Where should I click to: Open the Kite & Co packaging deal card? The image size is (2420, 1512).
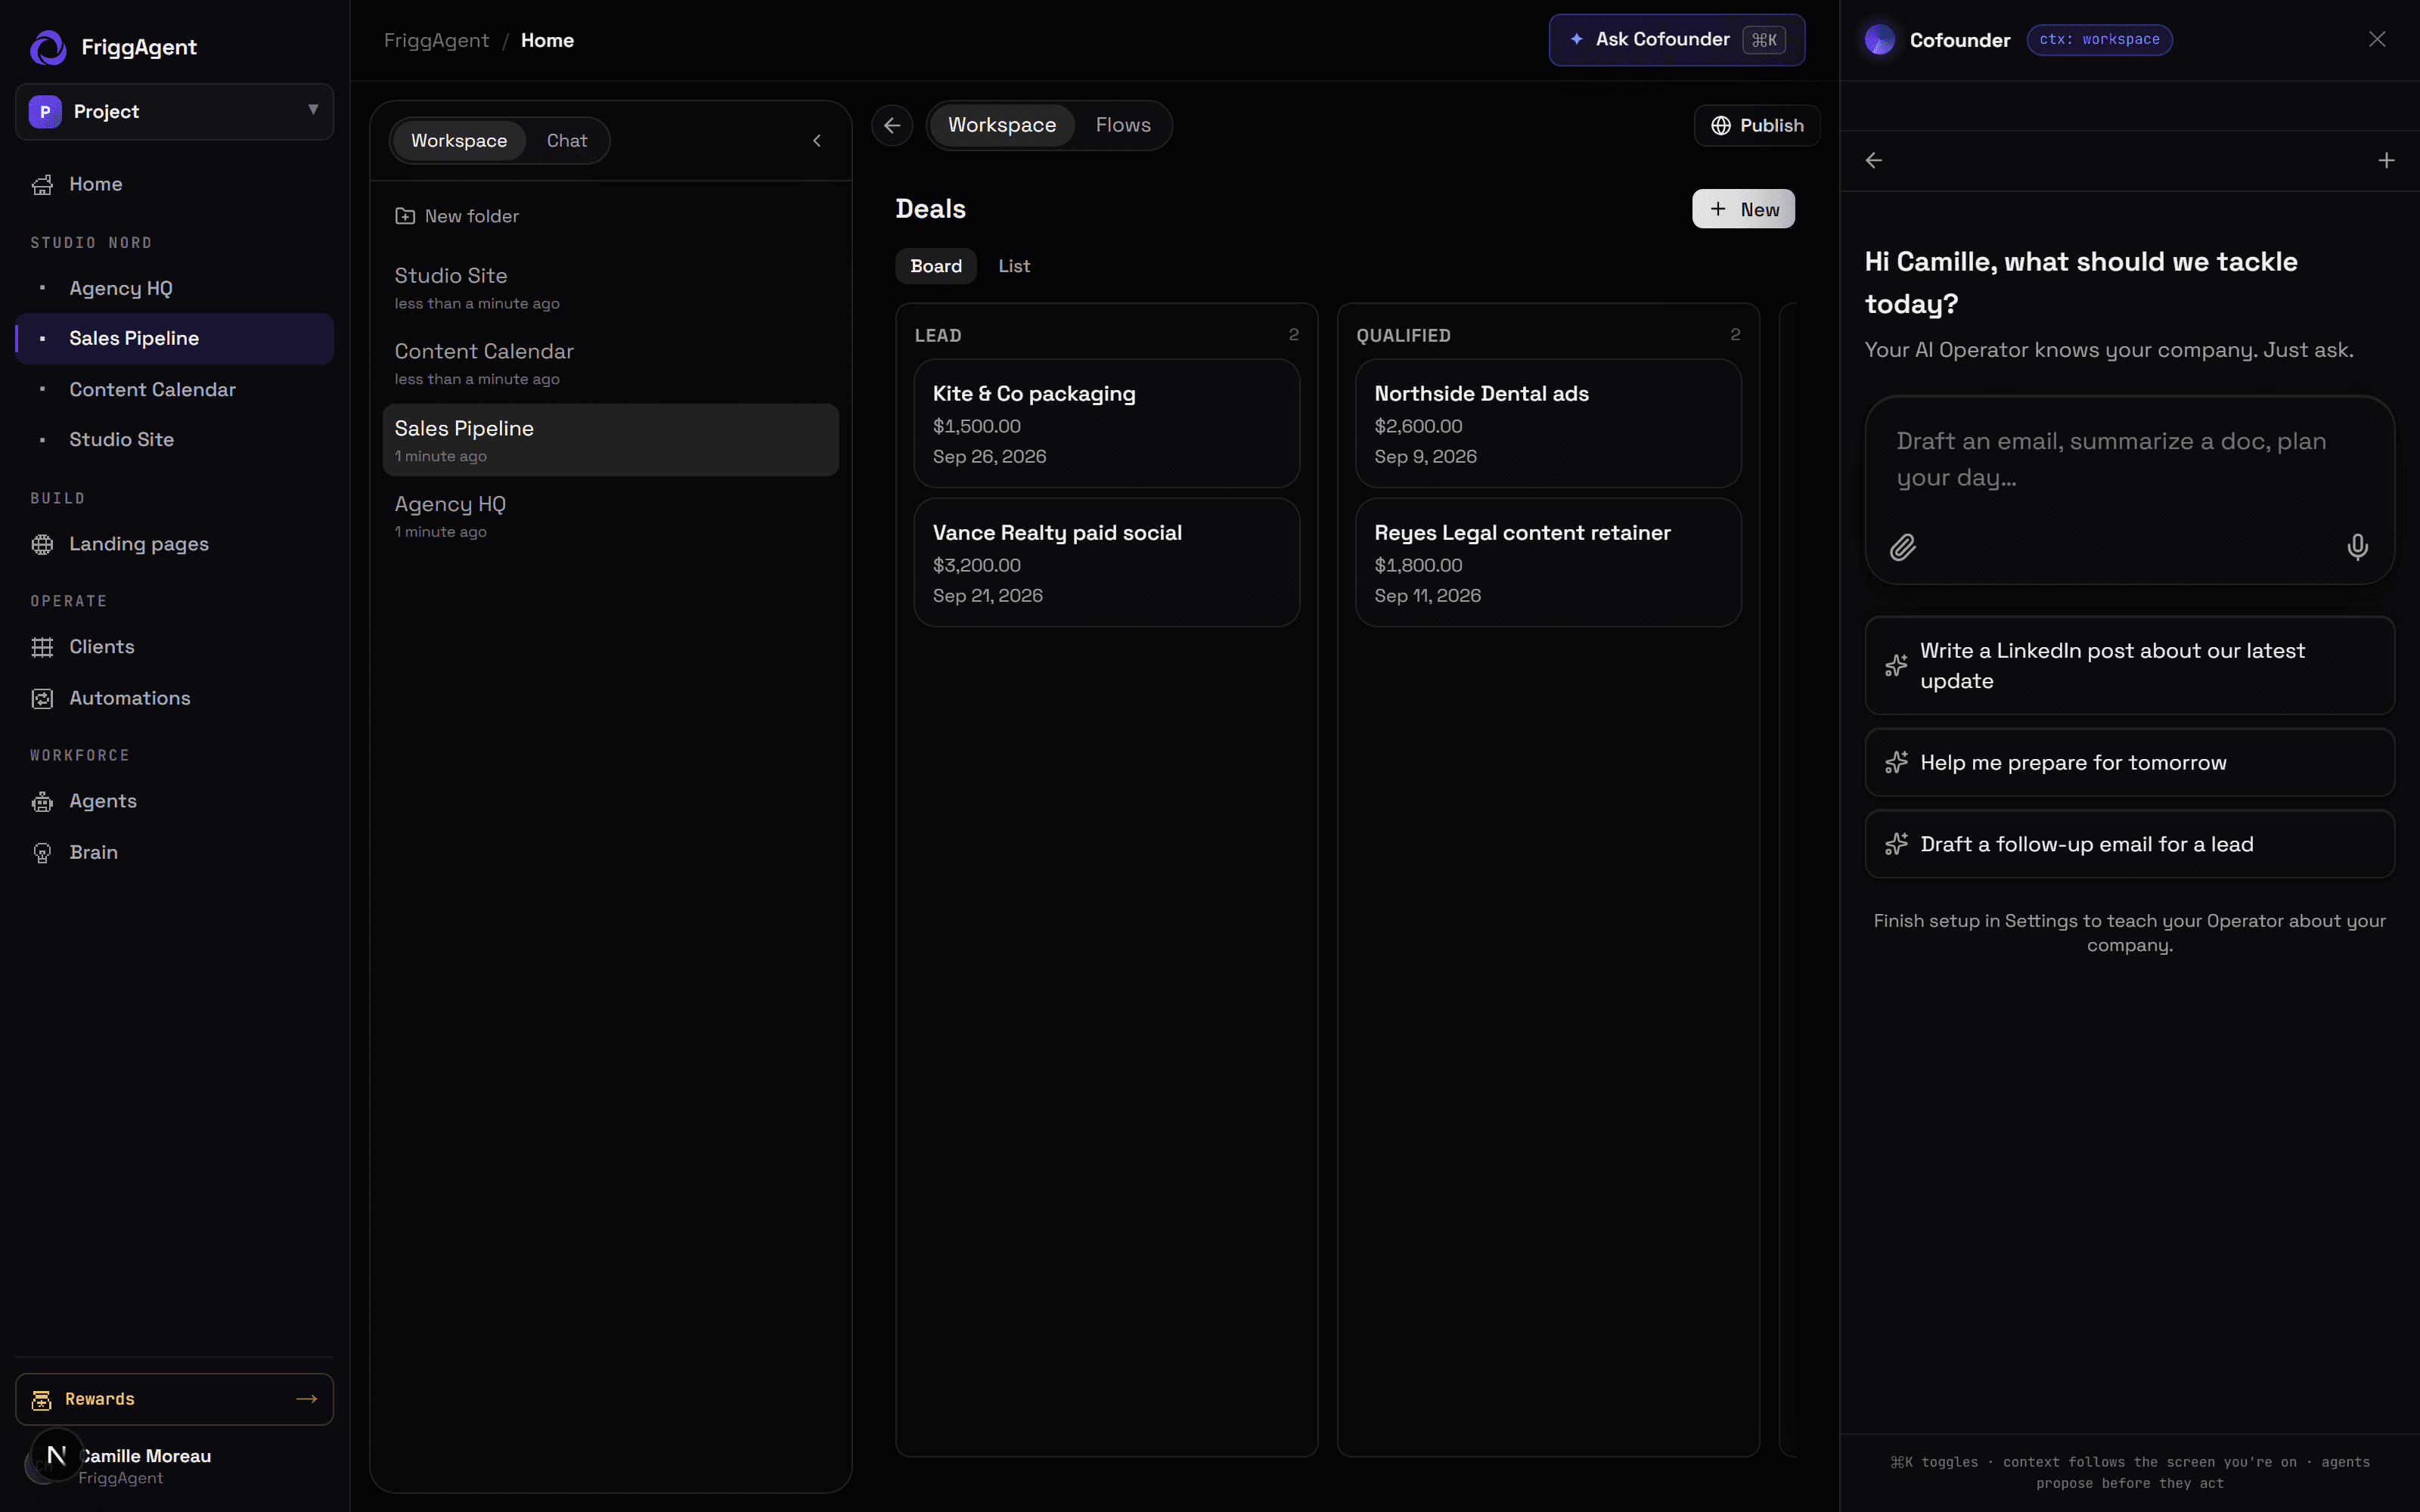(1106, 424)
